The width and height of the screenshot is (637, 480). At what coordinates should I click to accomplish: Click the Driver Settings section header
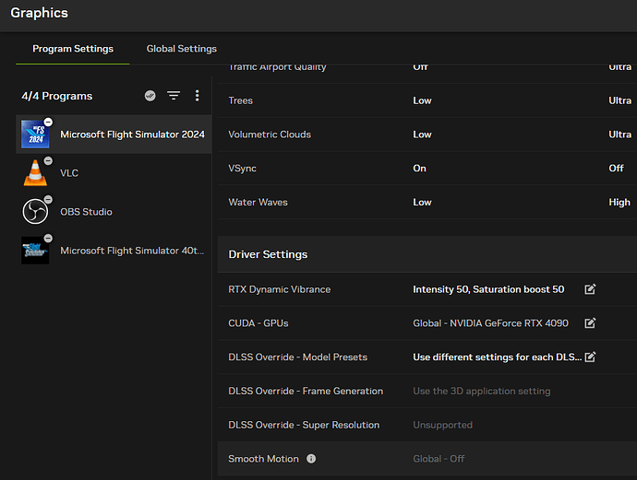[427, 254]
